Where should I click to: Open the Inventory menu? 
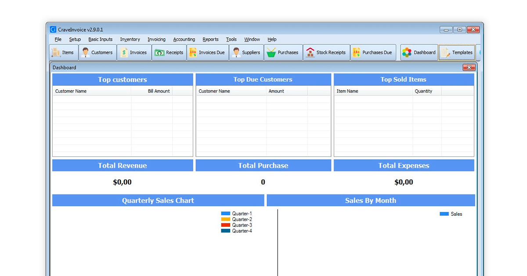click(130, 40)
